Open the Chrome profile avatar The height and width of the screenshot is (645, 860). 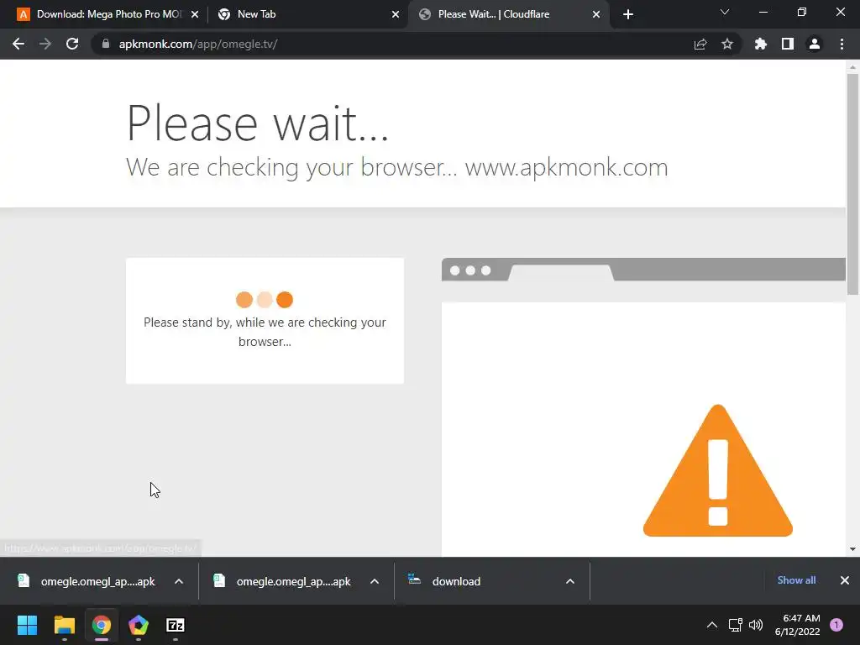point(815,44)
